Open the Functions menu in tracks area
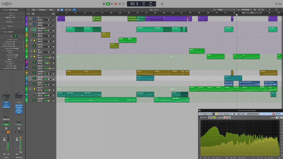The height and width of the screenshot is (159, 283). 43,10
